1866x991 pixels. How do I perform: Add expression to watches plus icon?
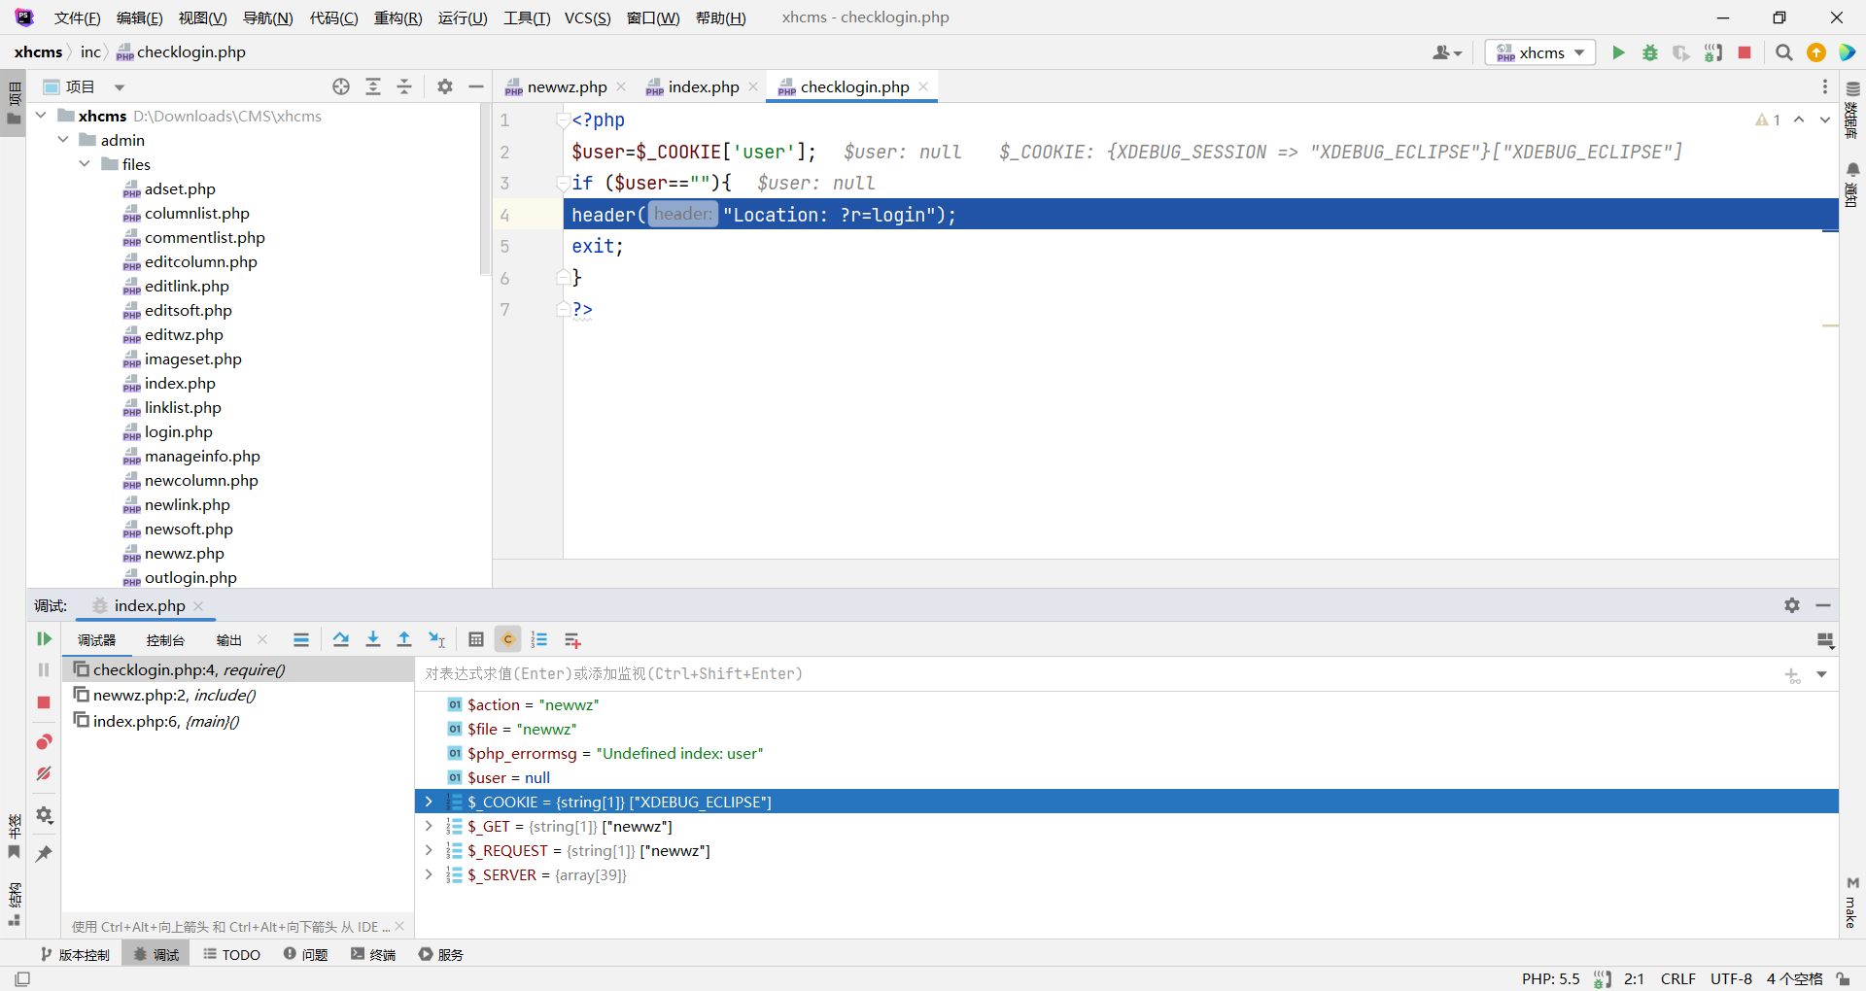pyautogui.click(x=1792, y=674)
